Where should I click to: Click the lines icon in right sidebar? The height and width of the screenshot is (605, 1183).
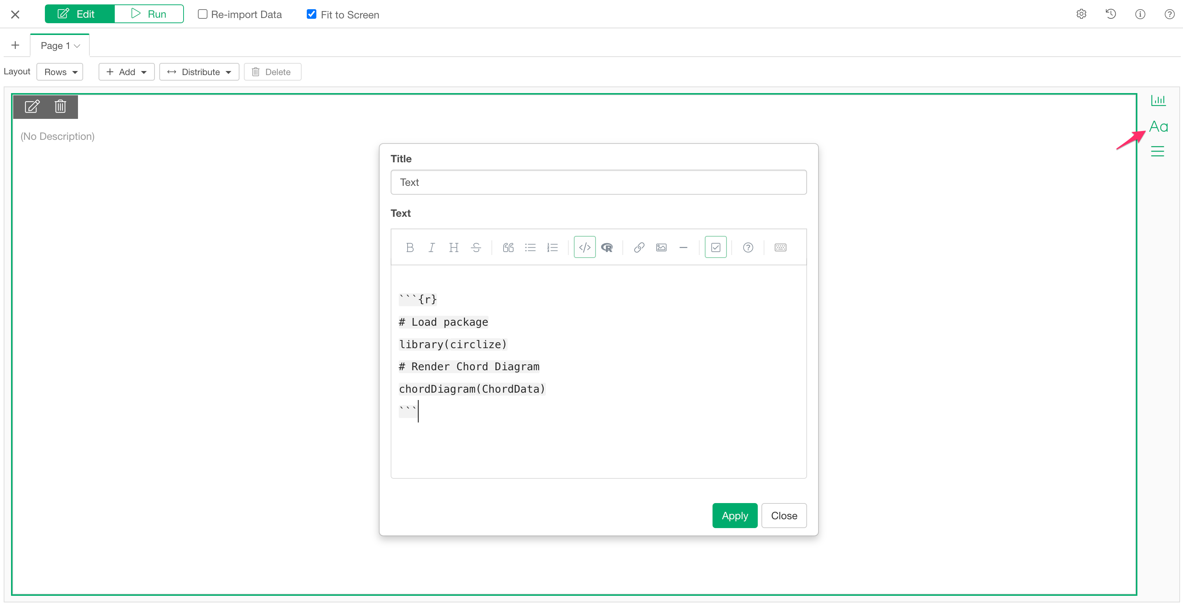(x=1157, y=151)
